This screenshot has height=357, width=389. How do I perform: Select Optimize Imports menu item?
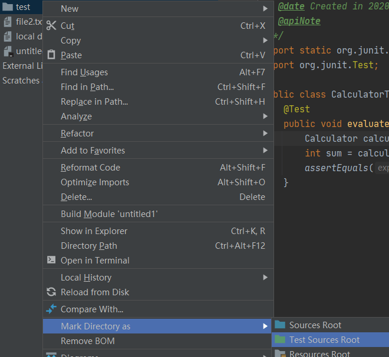[x=94, y=182]
